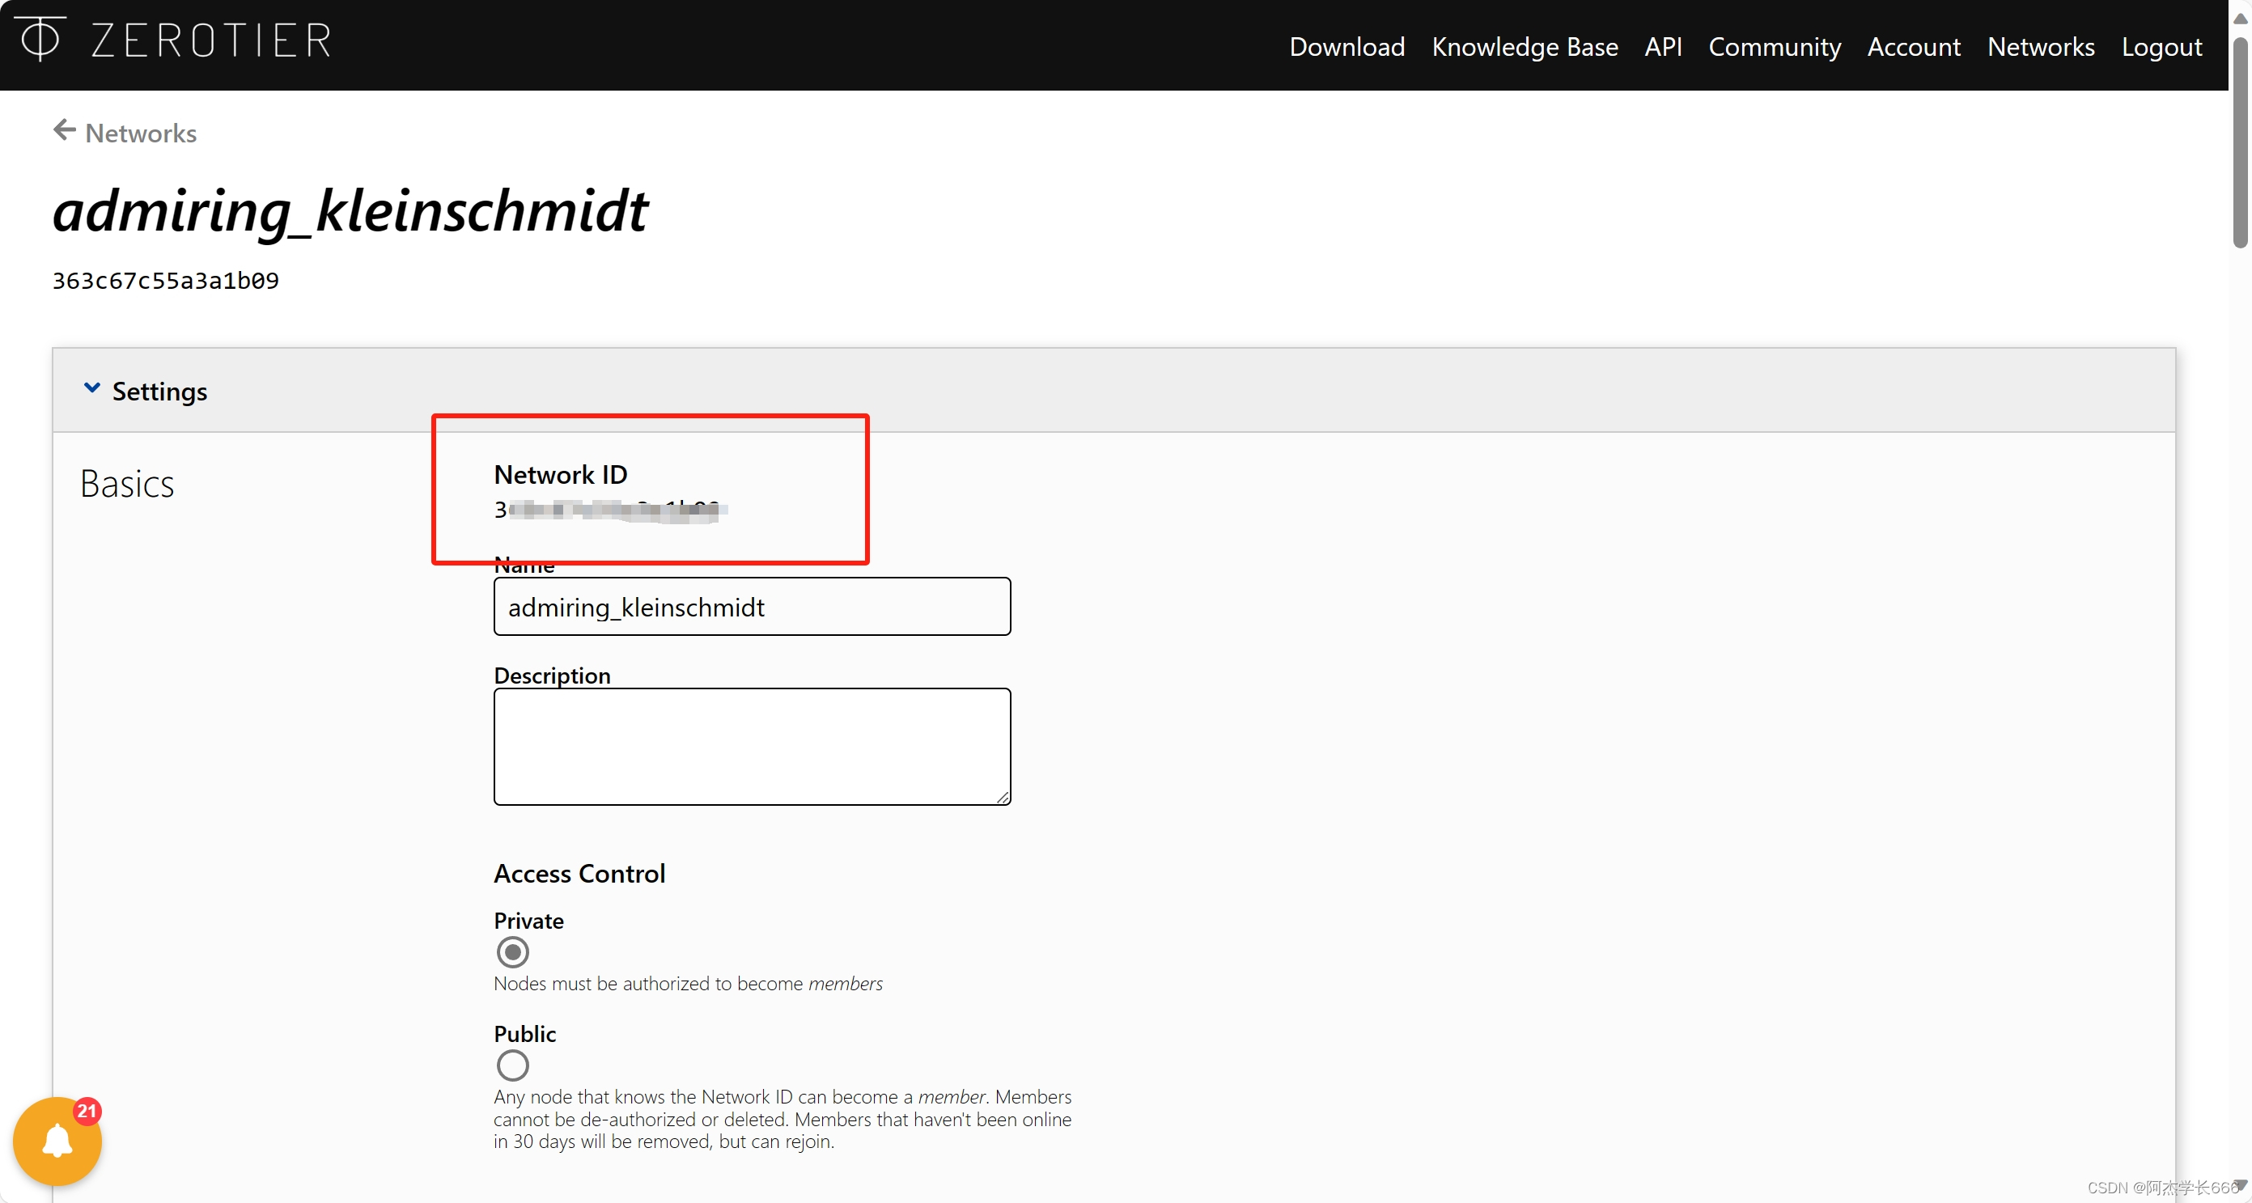Open the Account page
Screen dimensions: 2252x1203
(1913, 46)
